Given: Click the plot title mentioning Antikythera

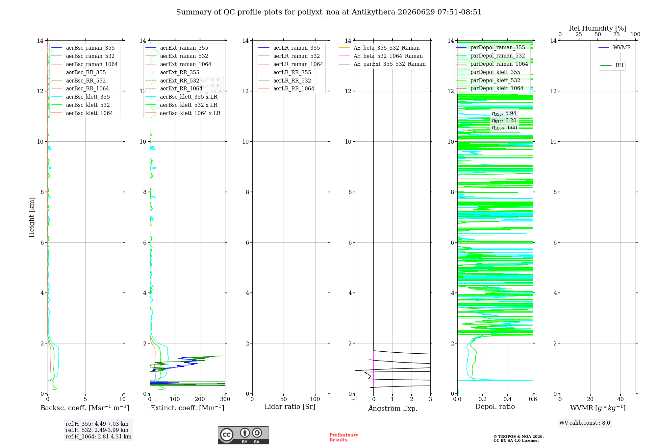Looking at the screenshot, I should click(329, 12).
